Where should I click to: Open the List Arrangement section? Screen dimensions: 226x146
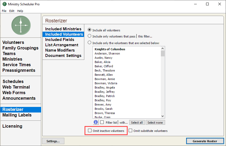63,45
